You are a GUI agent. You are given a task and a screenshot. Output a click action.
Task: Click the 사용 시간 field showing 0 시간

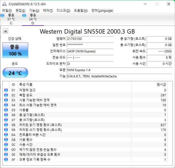160,64
